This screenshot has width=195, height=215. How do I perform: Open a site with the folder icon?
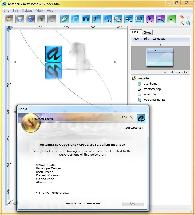[x=9, y=19]
